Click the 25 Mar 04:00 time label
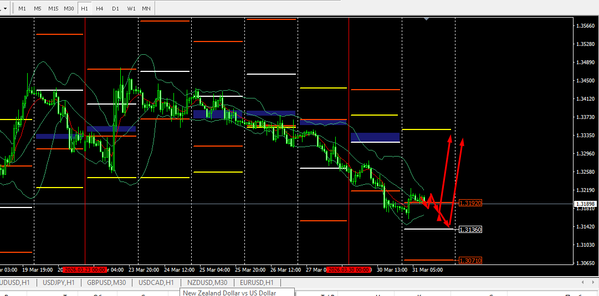The width and height of the screenshot is (599, 296). [x=214, y=269]
